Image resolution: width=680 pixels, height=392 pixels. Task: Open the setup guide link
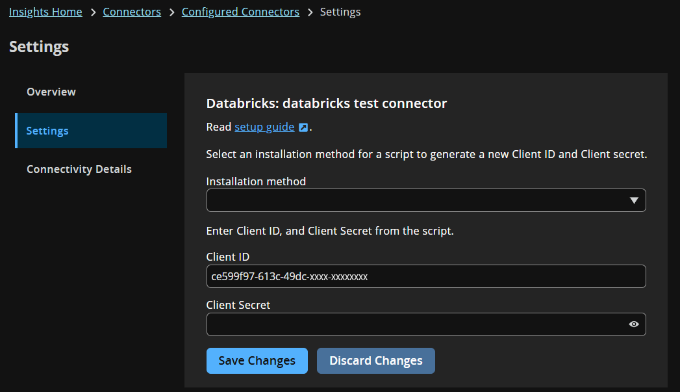tap(264, 127)
